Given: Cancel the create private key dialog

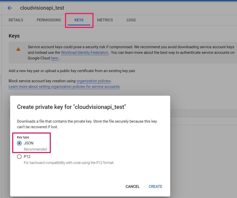Looking at the screenshot, I should (x=133, y=187).
